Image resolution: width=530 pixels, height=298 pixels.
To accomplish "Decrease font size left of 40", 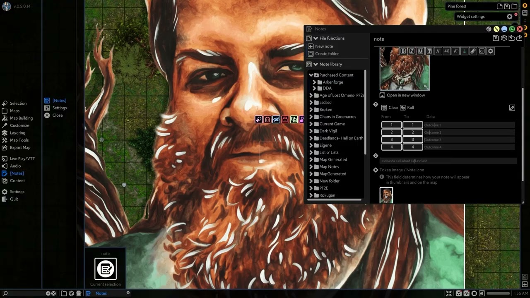I will [438, 51].
